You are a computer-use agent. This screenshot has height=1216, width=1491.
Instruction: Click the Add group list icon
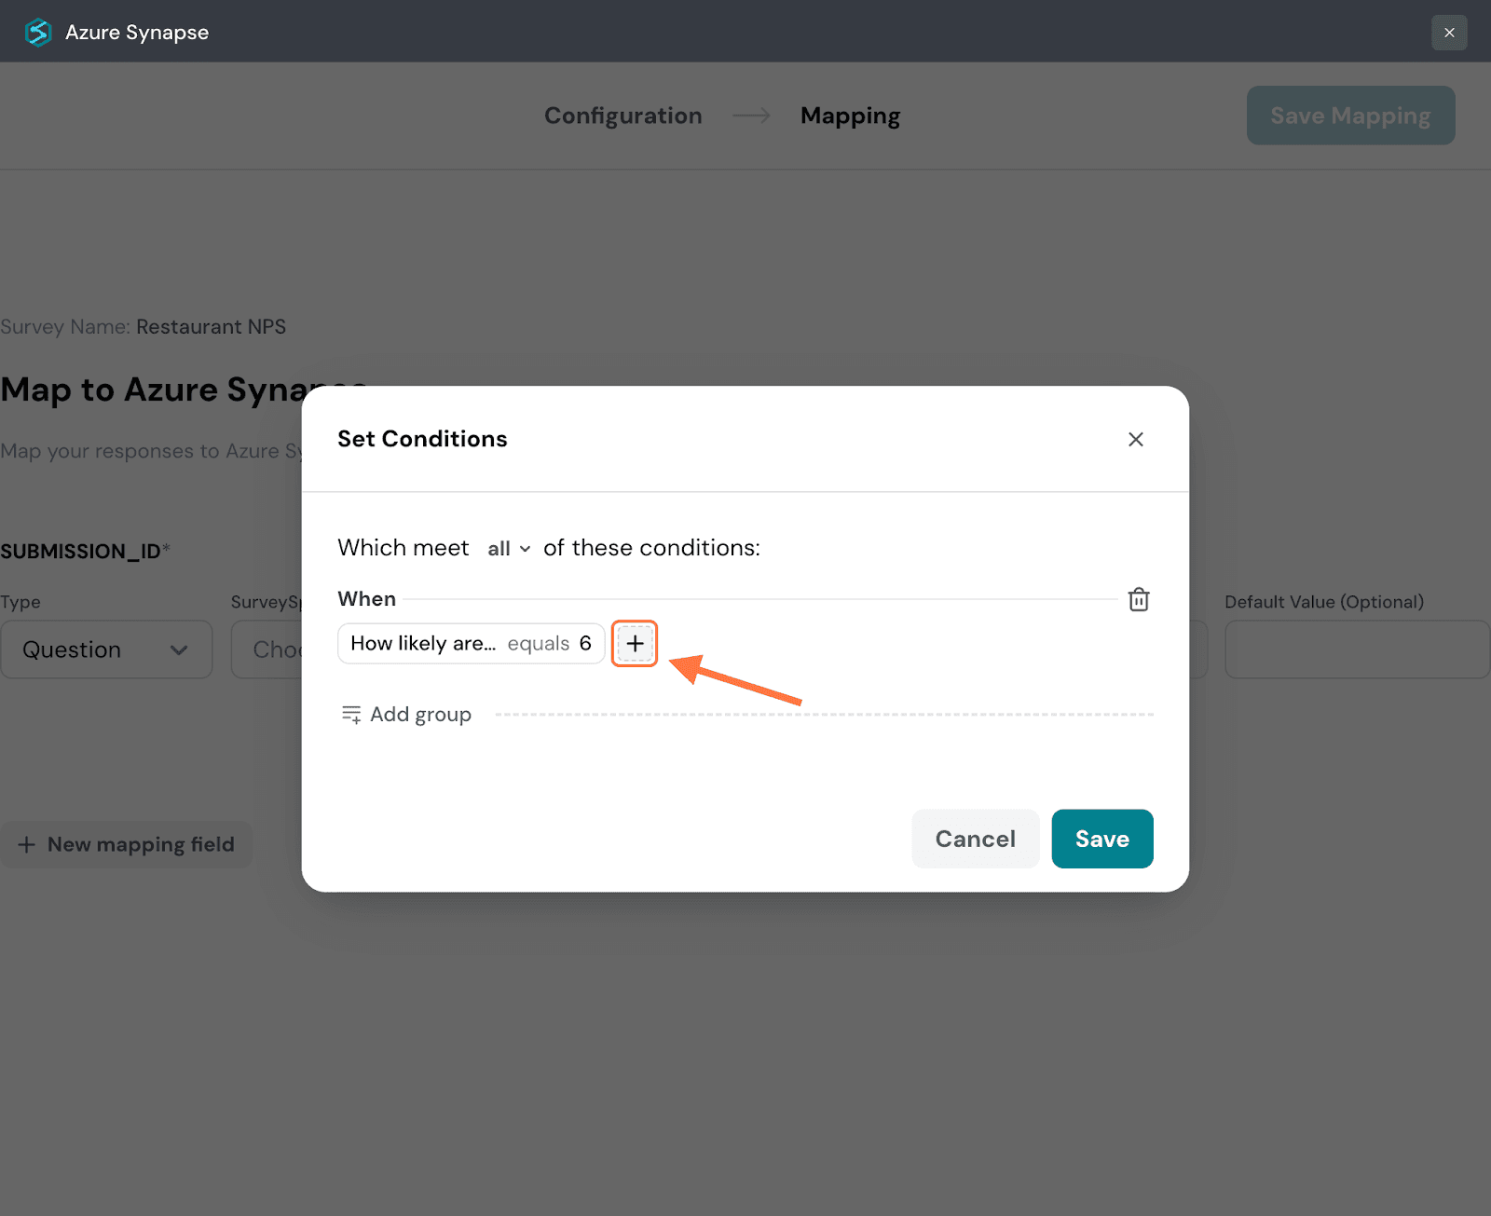(x=351, y=715)
